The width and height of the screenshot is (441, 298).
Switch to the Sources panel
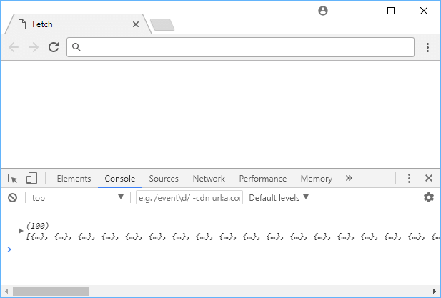(x=164, y=179)
